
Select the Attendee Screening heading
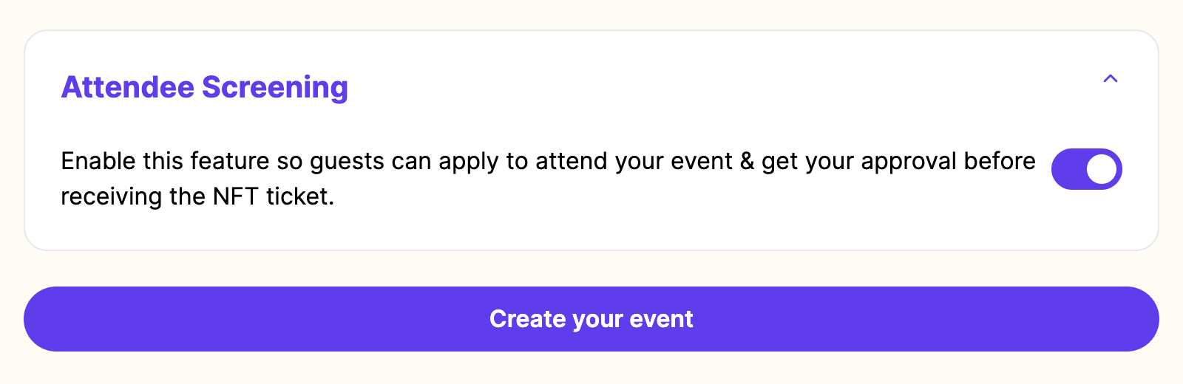[x=204, y=87]
